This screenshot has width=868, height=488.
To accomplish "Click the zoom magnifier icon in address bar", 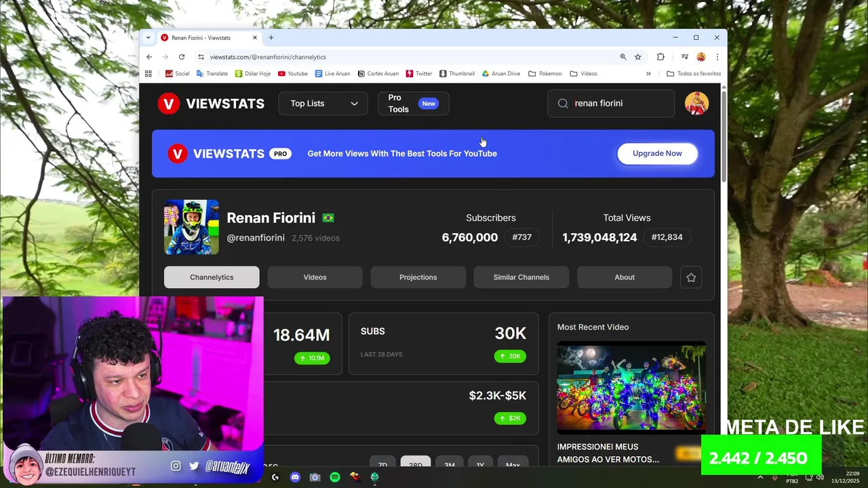I will (x=623, y=57).
